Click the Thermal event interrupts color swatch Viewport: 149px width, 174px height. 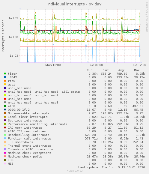click(5, 145)
